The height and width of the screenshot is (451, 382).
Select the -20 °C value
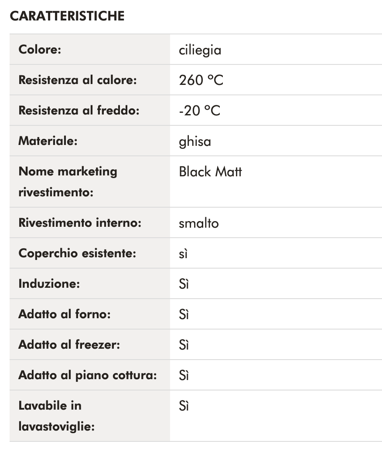pos(199,111)
